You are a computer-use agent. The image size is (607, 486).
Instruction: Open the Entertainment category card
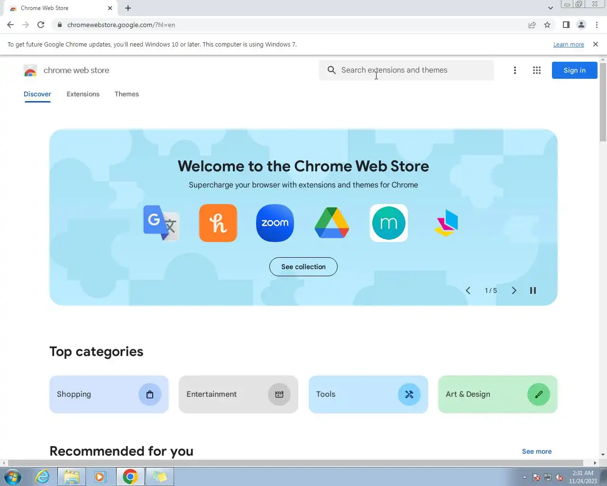(239, 394)
